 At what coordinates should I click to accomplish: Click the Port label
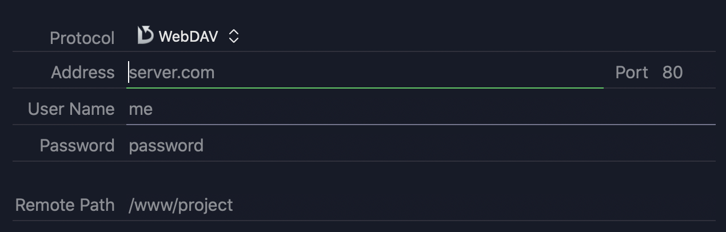(632, 73)
